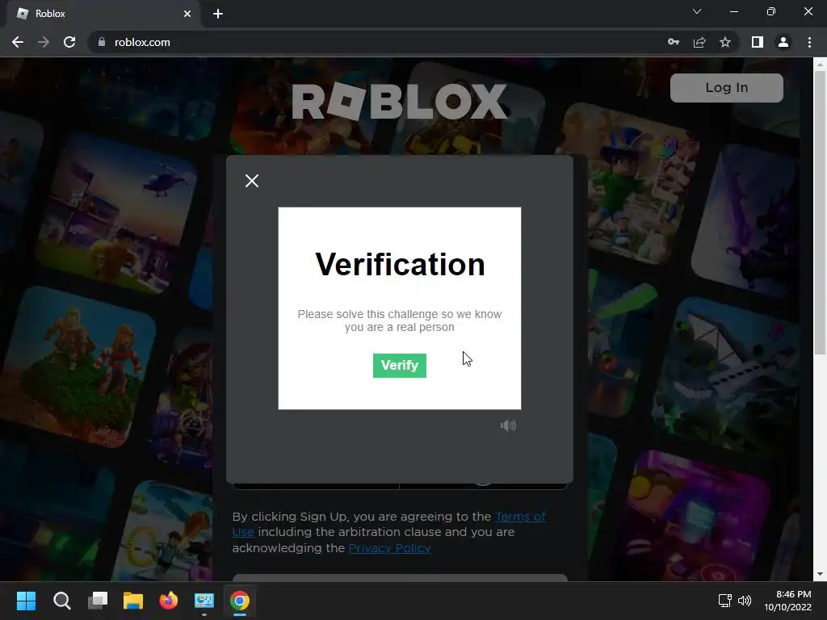827x620 pixels.
Task: Close the verification dialog with X
Action: tap(252, 181)
